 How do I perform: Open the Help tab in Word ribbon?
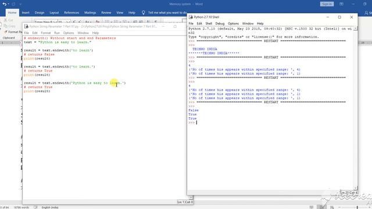click(132, 13)
